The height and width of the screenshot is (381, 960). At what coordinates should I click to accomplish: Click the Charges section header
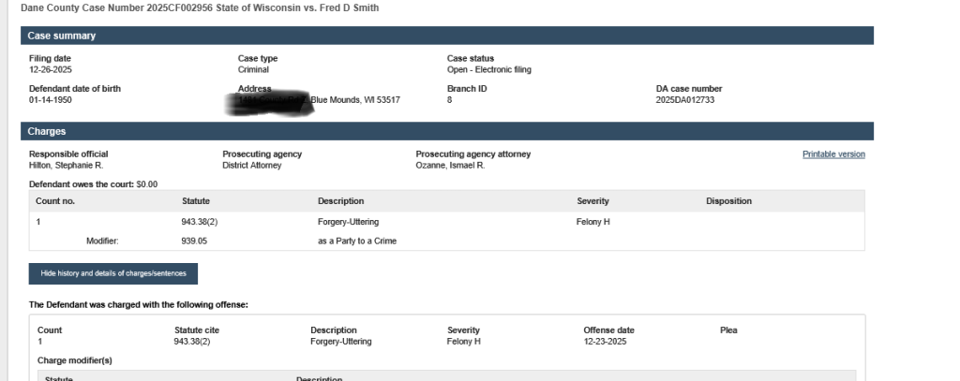pyautogui.click(x=47, y=132)
